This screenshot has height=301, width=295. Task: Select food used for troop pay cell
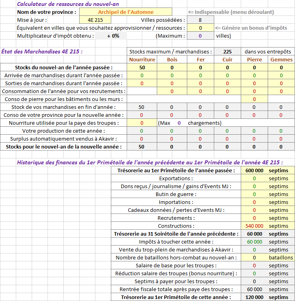[x=142, y=123]
